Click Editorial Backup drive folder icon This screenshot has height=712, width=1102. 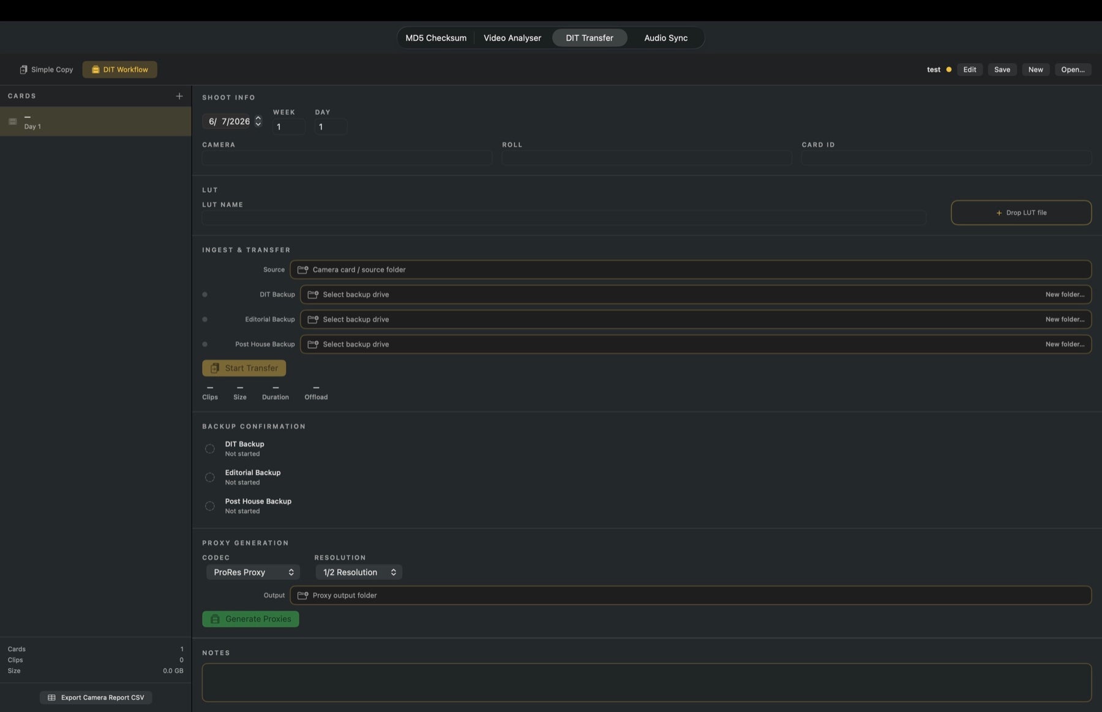click(313, 320)
